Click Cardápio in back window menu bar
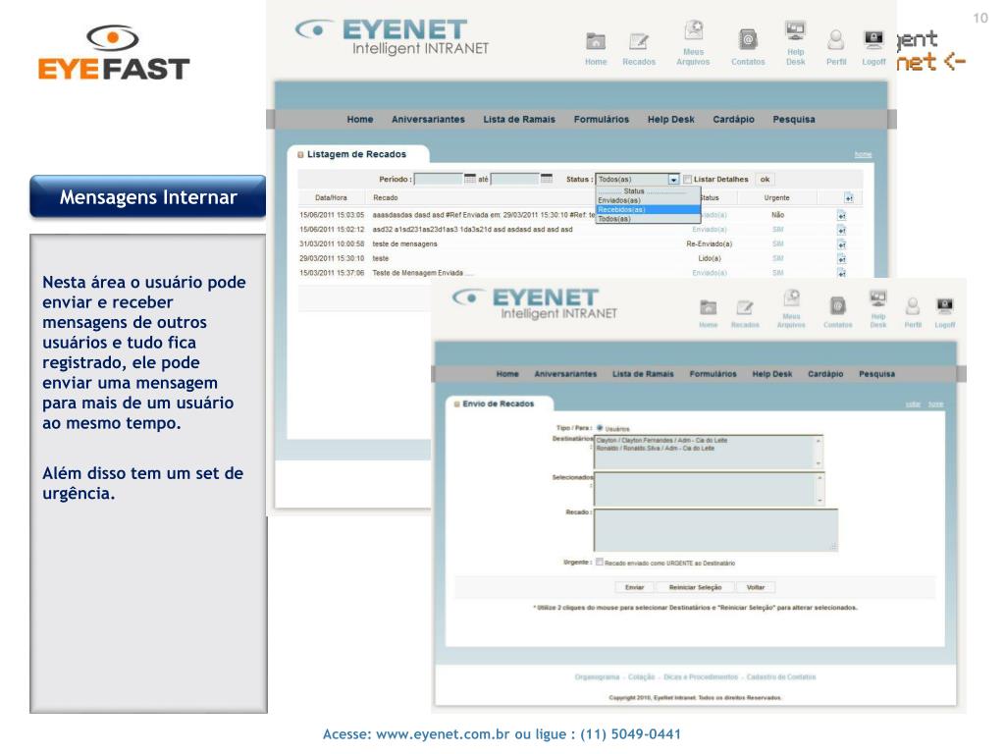This screenshot has height=754, width=1005. tap(733, 119)
